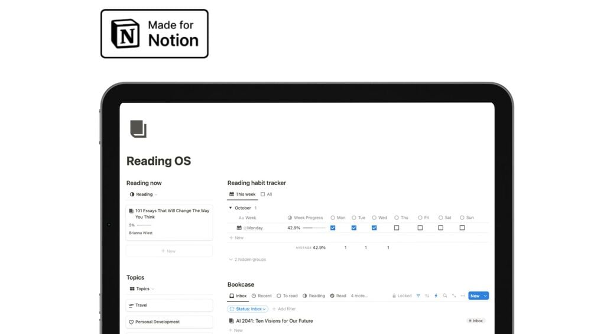Screen dimensions: 594x334
Task: Show the 4 more views in Bookcase
Action: click(x=359, y=296)
